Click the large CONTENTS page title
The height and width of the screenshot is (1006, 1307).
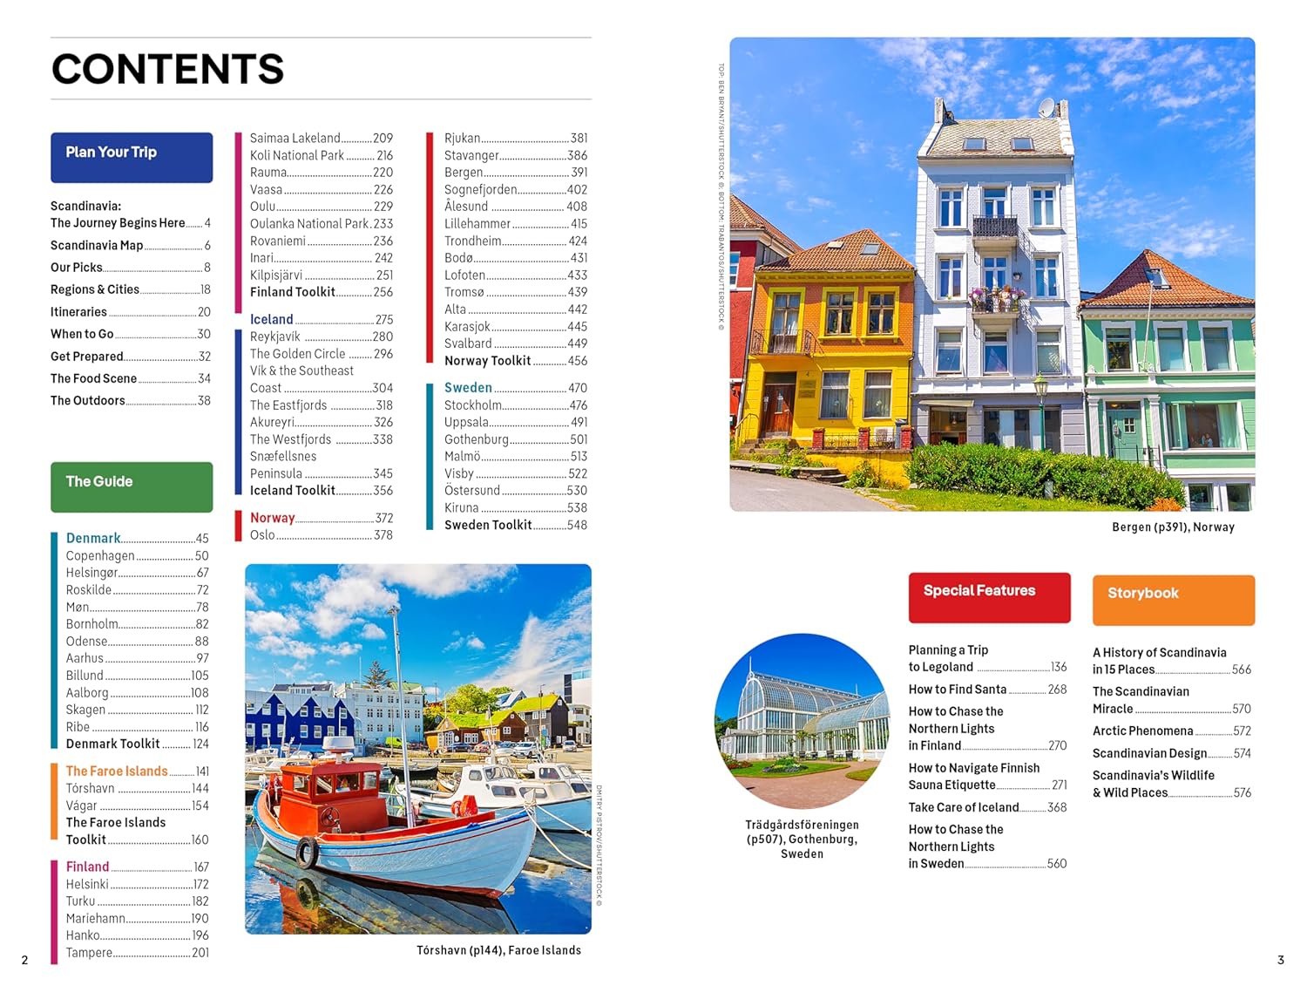coord(168,69)
